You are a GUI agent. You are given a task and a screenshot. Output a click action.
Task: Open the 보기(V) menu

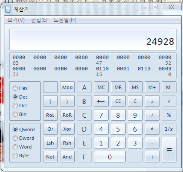click(x=16, y=20)
